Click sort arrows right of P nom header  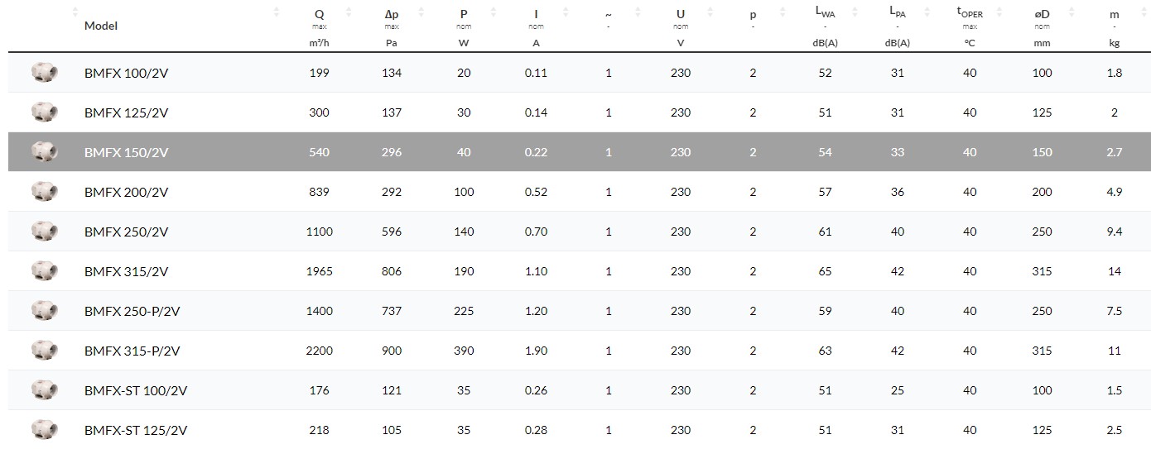[x=494, y=12]
